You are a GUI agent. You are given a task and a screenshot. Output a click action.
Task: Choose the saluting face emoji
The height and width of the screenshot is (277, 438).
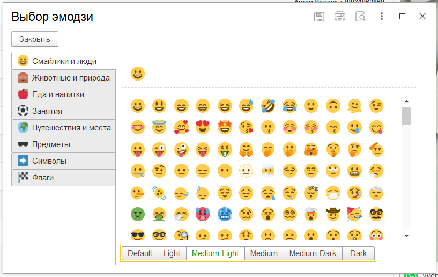(x=376, y=149)
